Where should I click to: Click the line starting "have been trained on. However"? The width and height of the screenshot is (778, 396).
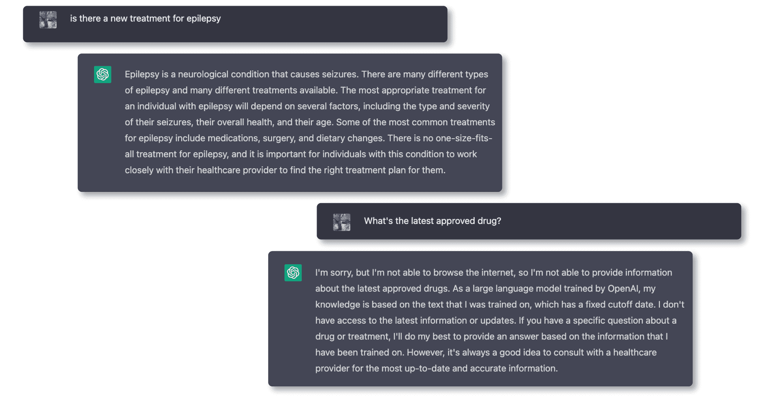point(486,353)
